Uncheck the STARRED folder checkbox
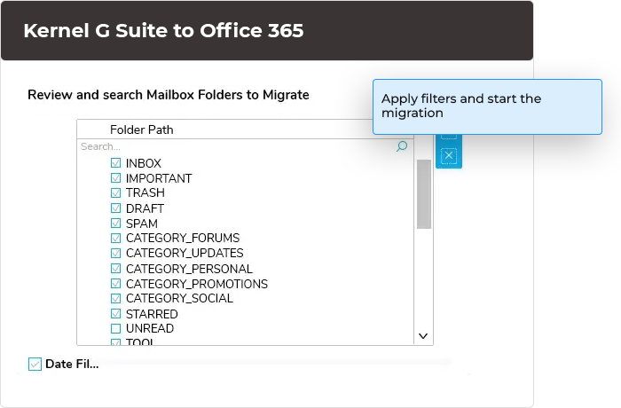Screen dimensions: 621x408 [115, 313]
